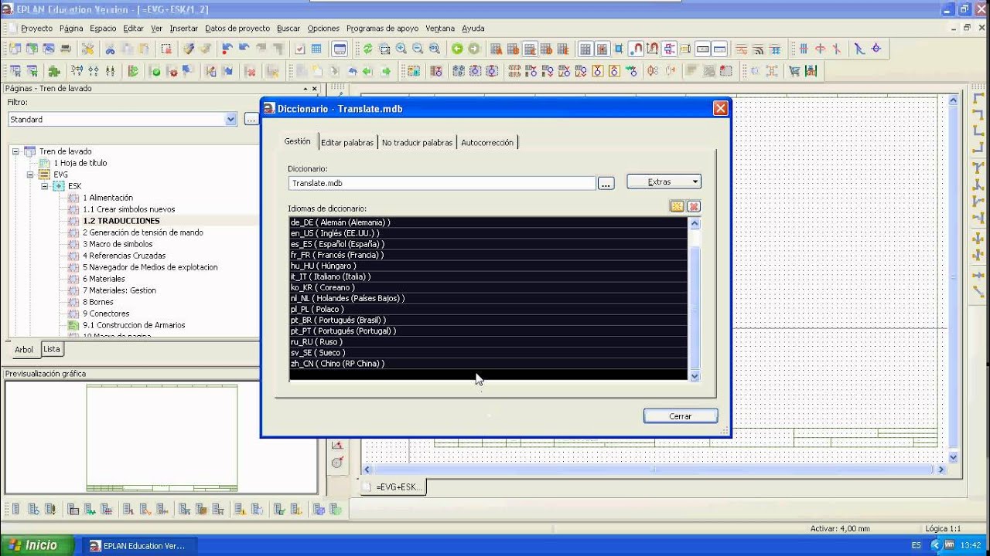The width and height of the screenshot is (990, 556).
Task: Click the red X icon in second toolbar
Action: [x=251, y=71]
